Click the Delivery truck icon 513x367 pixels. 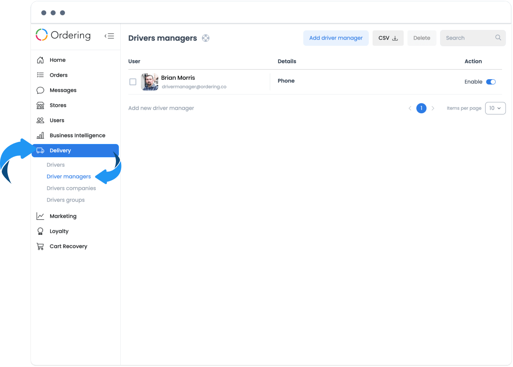(40, 150)
